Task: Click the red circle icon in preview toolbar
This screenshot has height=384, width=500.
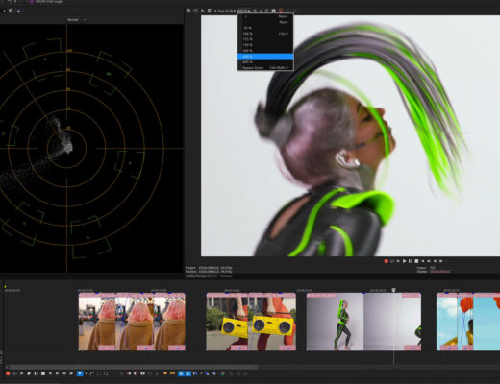Action: 281,11
